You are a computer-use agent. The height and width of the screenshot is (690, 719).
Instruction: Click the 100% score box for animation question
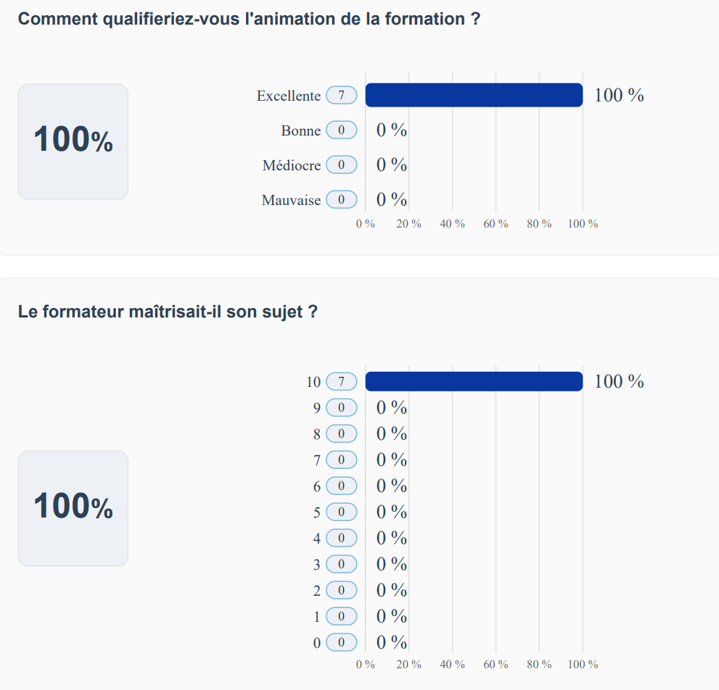click(x=73, y=141)
